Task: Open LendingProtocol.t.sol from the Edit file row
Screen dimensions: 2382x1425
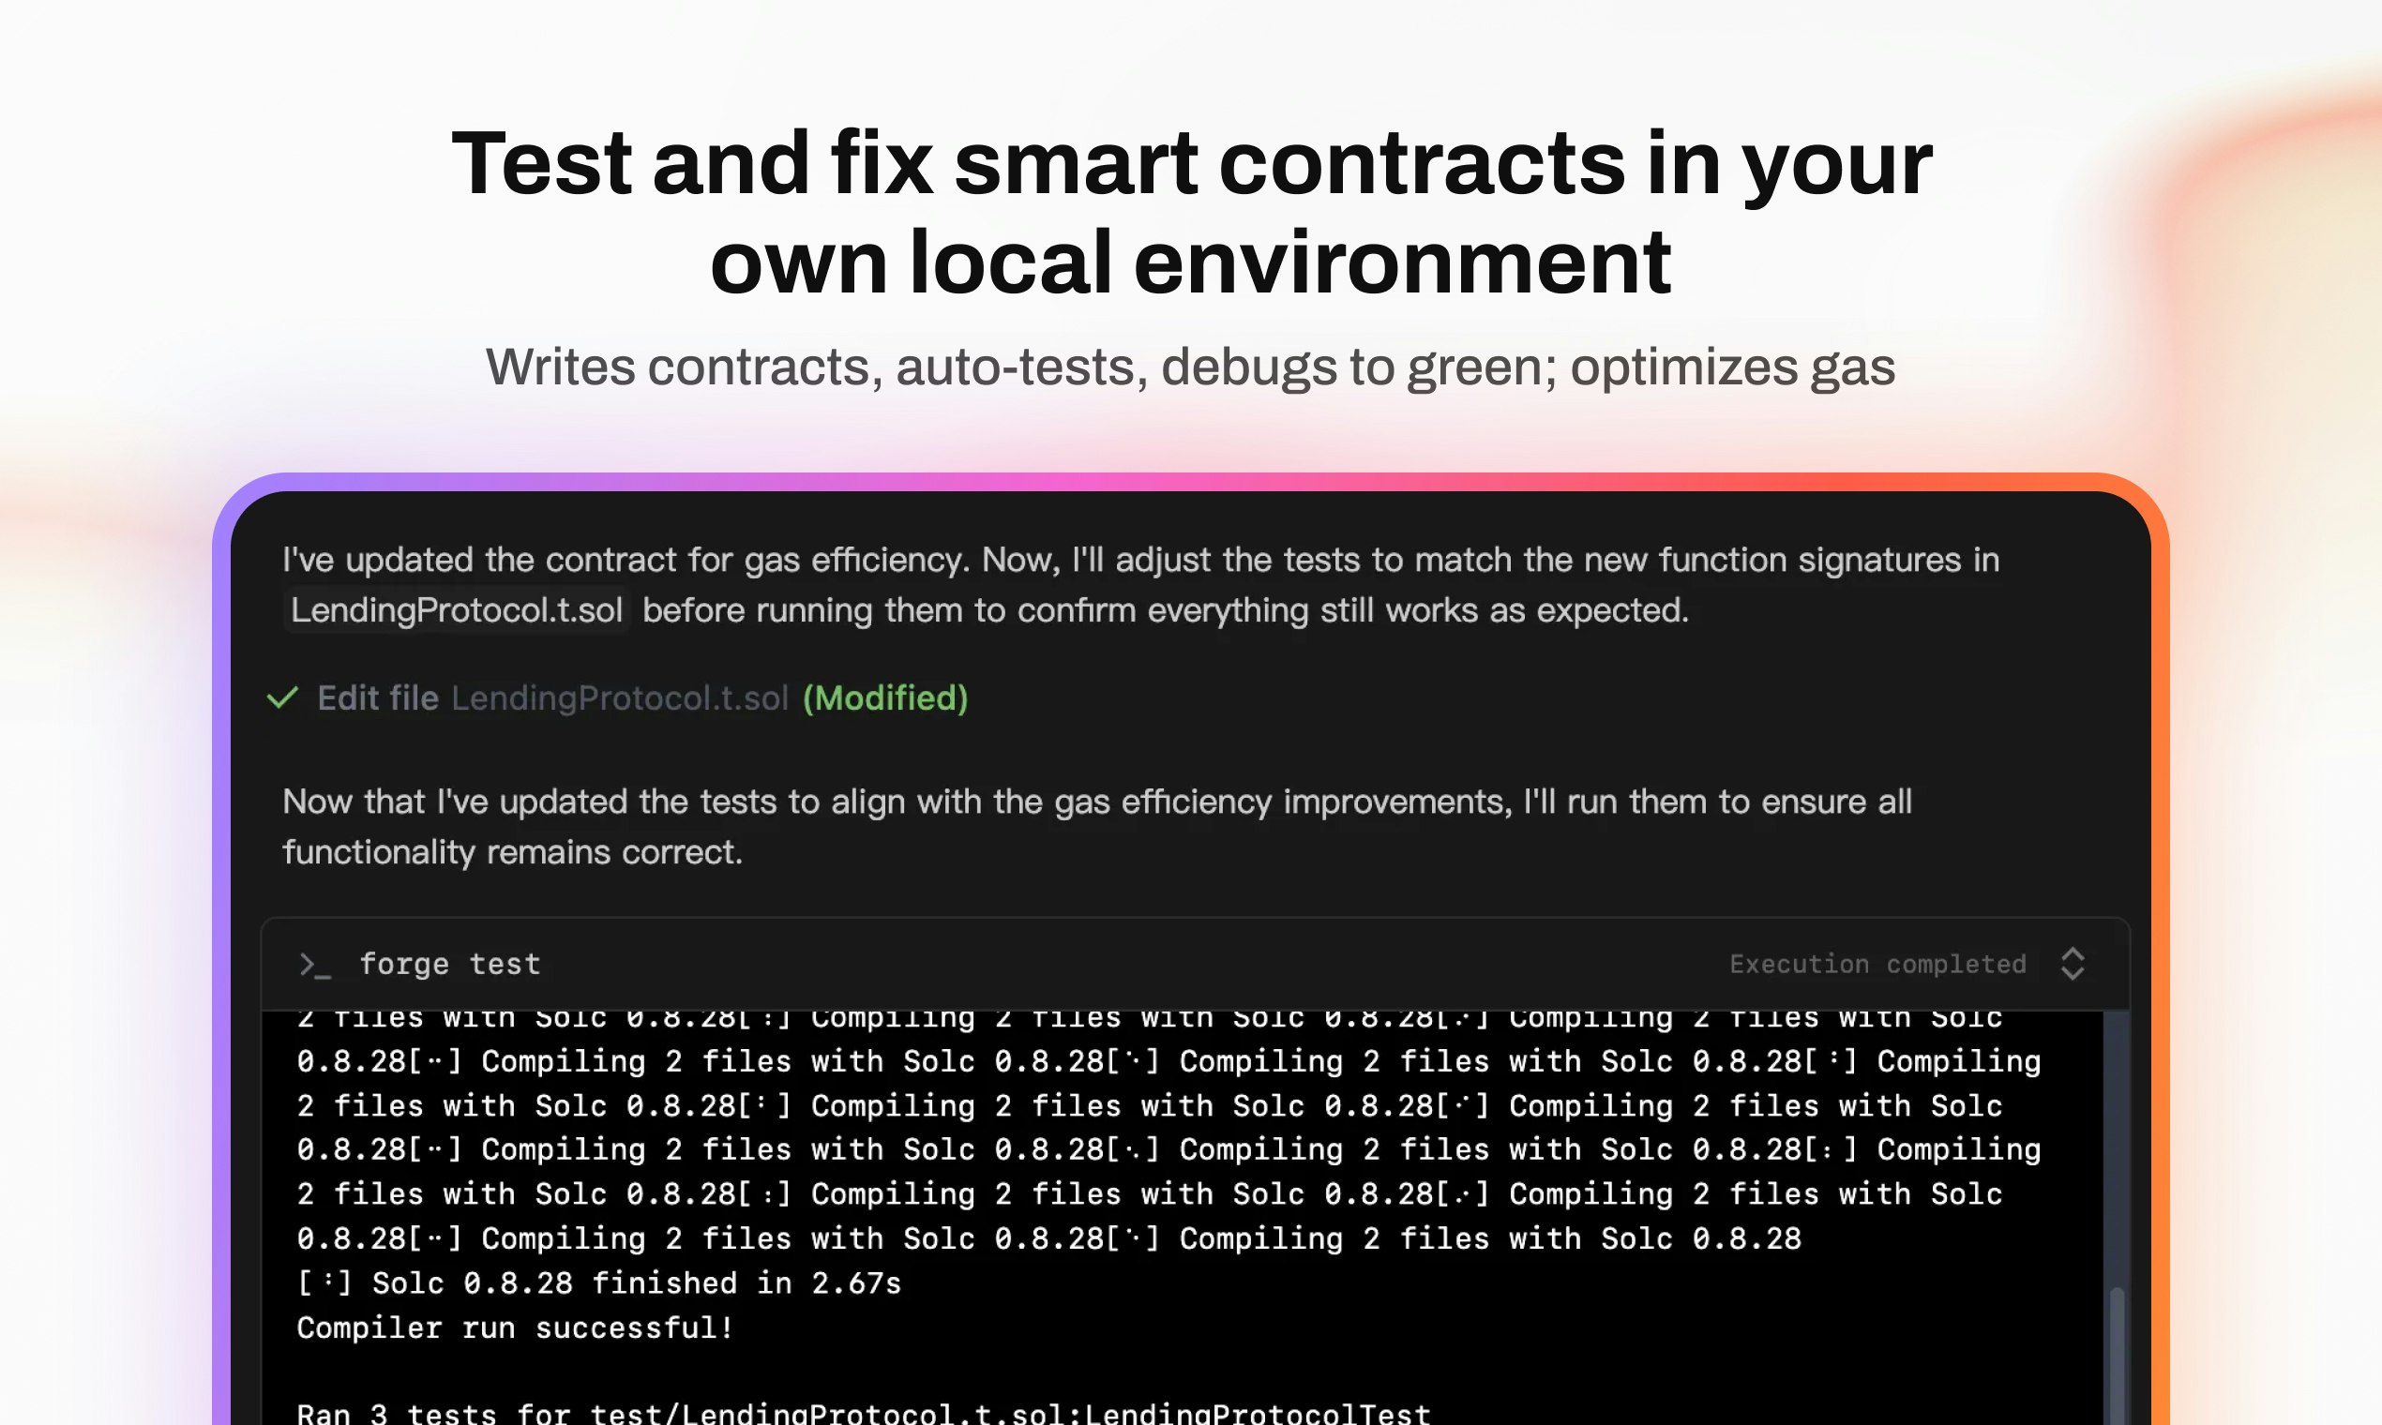Action: coord(620,698)
